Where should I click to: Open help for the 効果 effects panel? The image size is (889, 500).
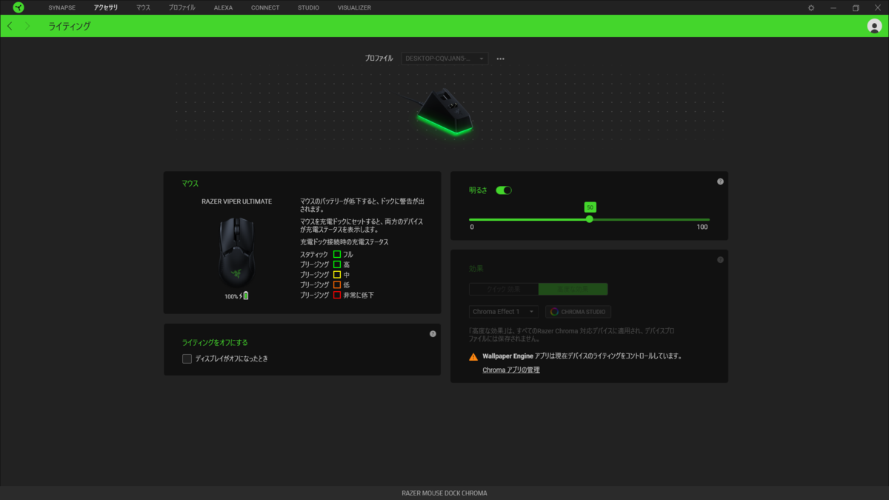720,260
